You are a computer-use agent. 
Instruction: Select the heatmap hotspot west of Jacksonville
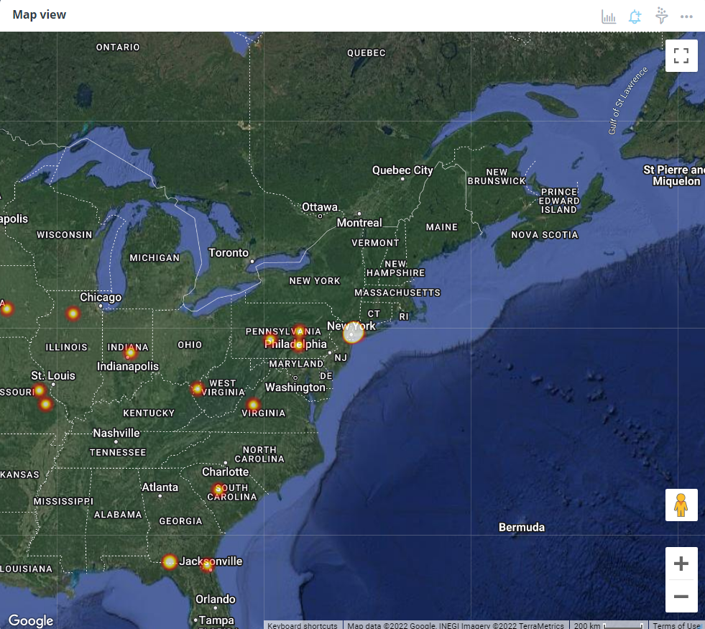[170, 562]
